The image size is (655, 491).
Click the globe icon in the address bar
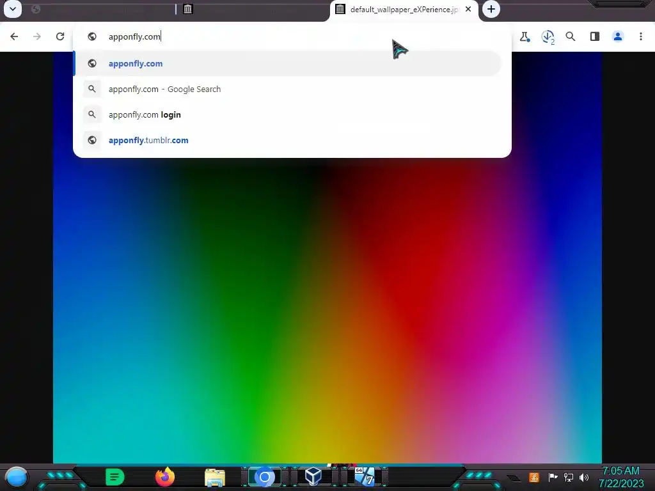tap(92, 36)
